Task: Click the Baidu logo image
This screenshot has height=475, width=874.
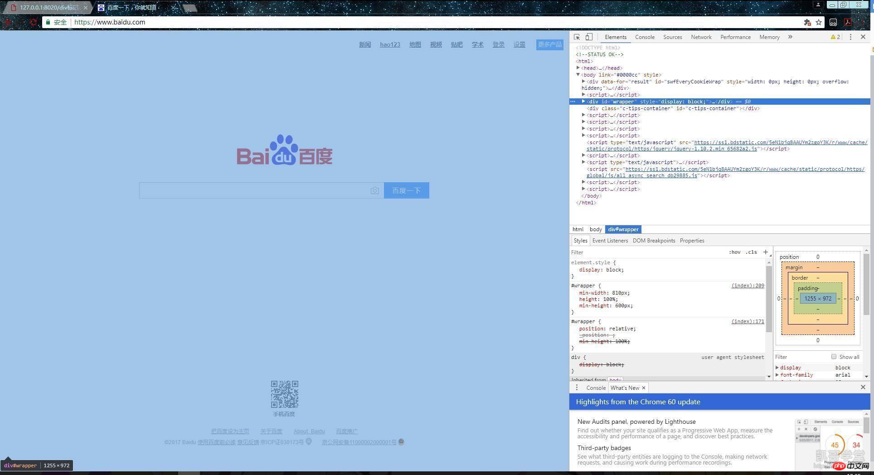Action: pyautogui.click(x=285, y=150)
